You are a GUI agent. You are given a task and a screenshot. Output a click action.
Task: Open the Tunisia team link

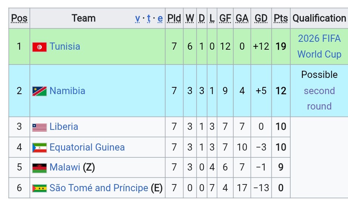65,47
